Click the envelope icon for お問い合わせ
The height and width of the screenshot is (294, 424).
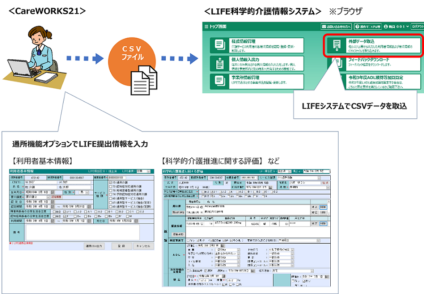(324, 26)
